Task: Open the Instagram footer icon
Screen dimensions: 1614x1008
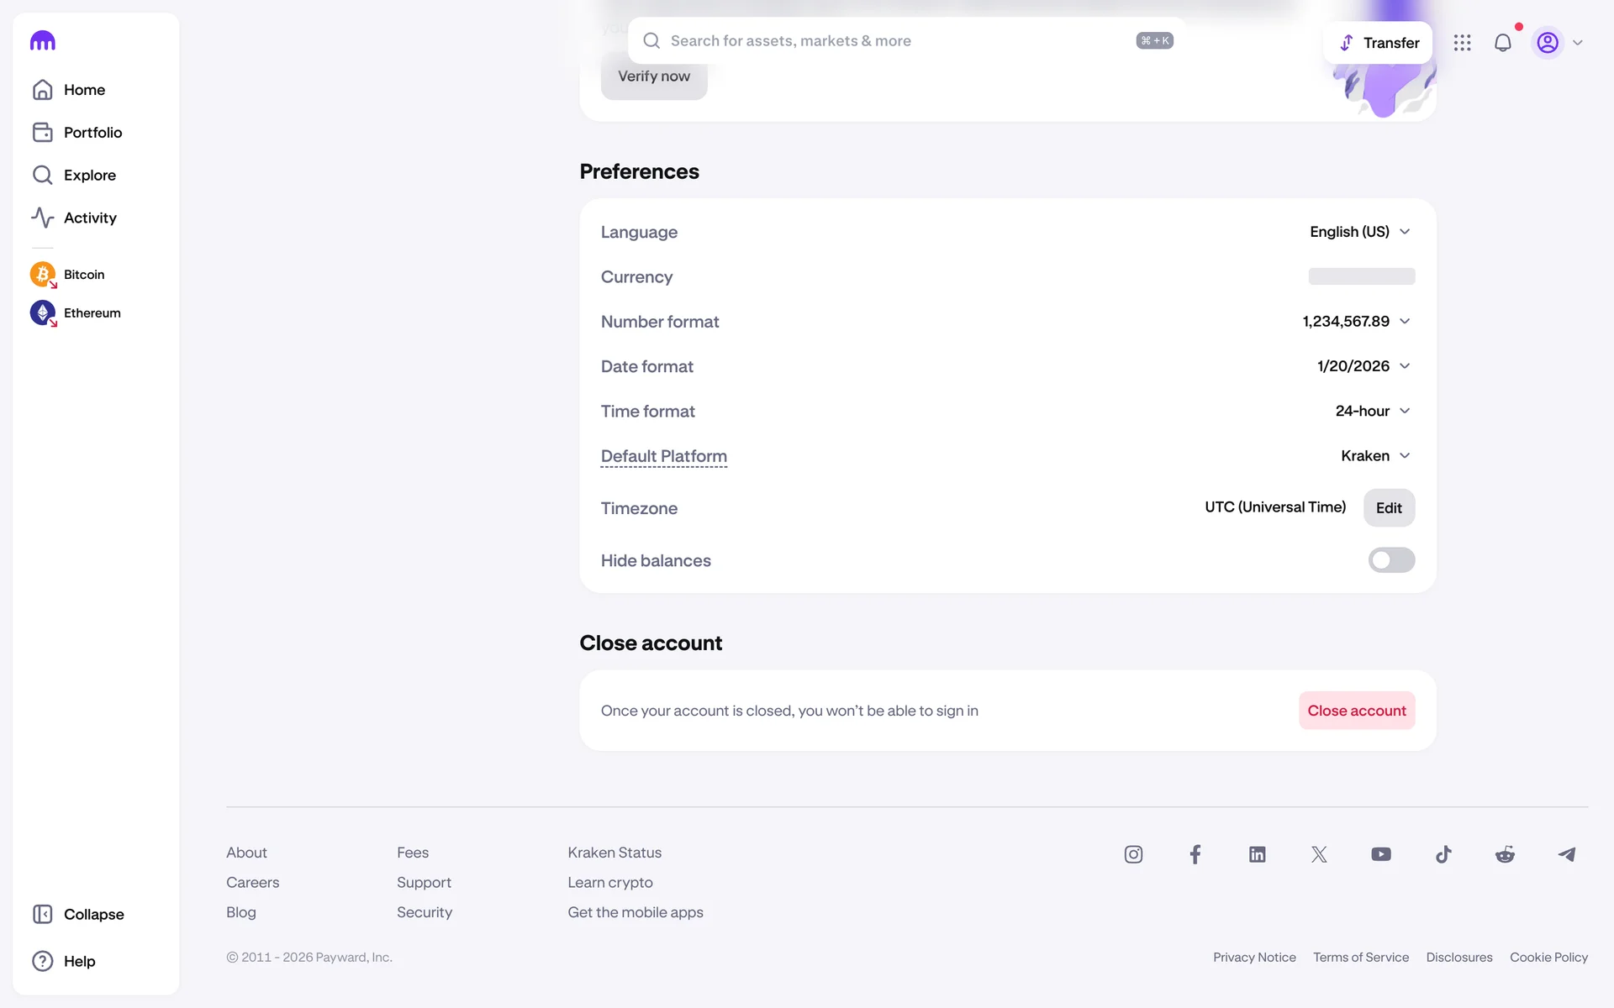Action: point(1133,854)
